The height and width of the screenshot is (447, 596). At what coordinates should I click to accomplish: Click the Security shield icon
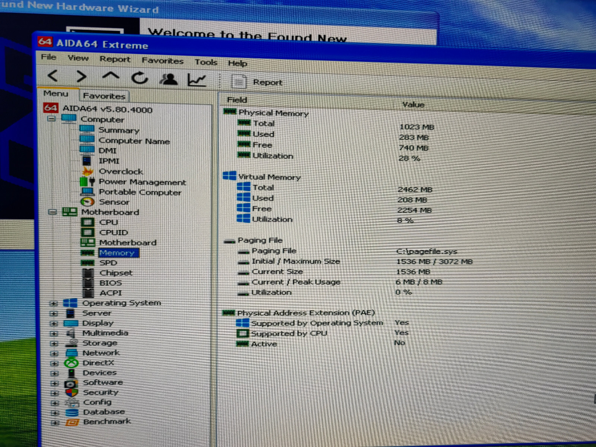point(72,393)
